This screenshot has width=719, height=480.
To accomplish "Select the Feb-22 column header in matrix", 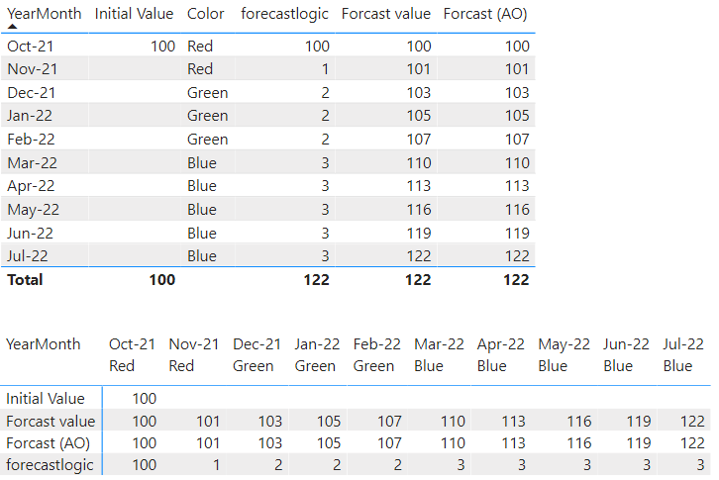I will click(377, 344).
